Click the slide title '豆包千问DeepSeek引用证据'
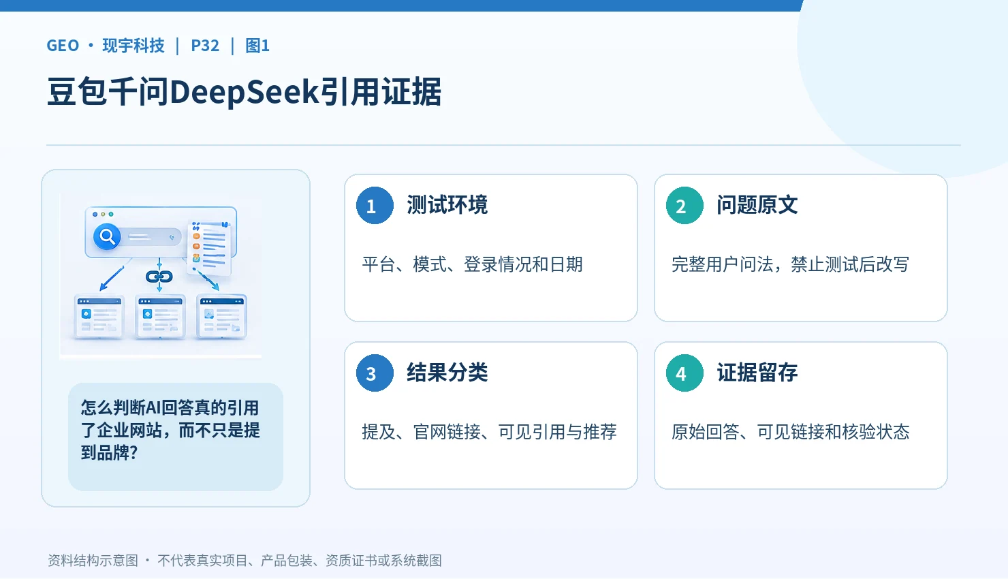The image size is (1008, 579). click(245, 92)
